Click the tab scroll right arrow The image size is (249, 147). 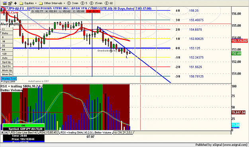6,133
